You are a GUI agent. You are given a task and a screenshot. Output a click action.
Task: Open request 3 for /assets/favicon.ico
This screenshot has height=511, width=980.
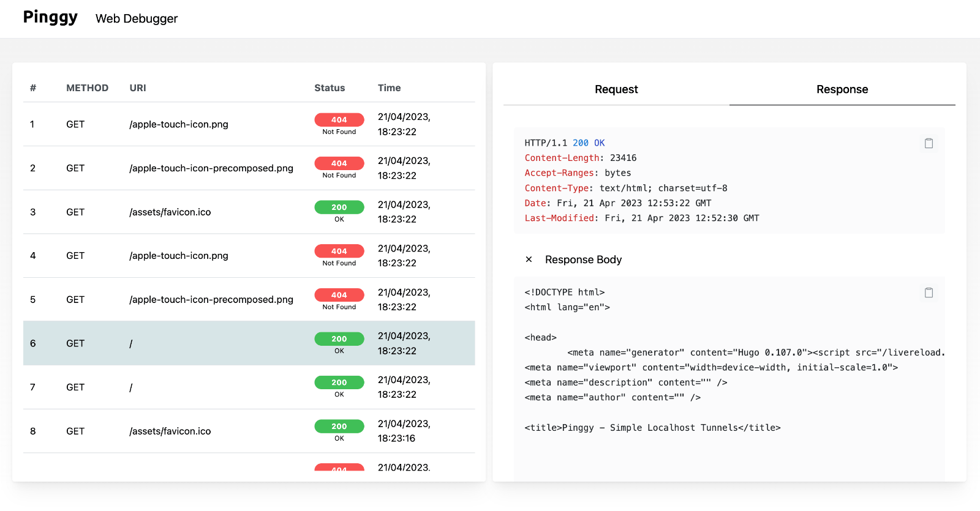click(170, 212)
